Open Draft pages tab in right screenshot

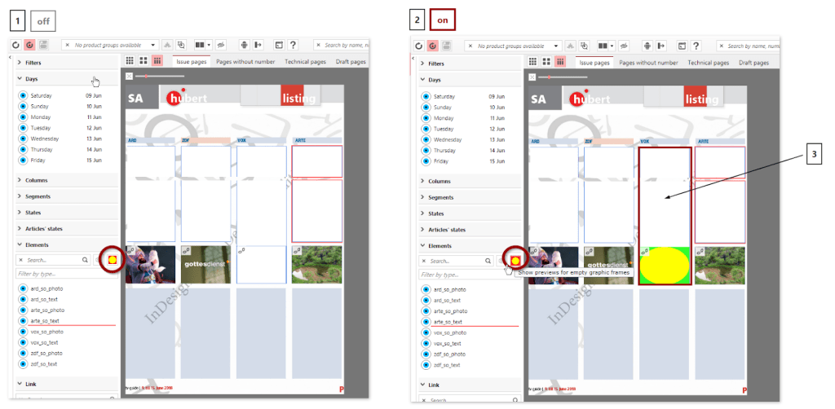(x=753, y=63)
